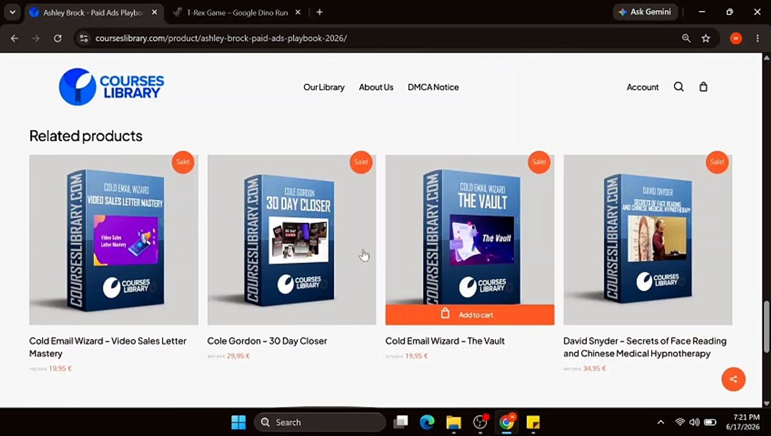Open Task View on the taskbar
Image resolution: width=771 pixels, height=436 pixels.
tap(401, 422)
